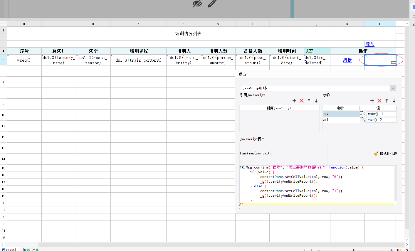The height and width of the screenshot is (251, 415).
Task: Delete the referenced JavaScript entry with the red X
Action: tap(302, 101)
